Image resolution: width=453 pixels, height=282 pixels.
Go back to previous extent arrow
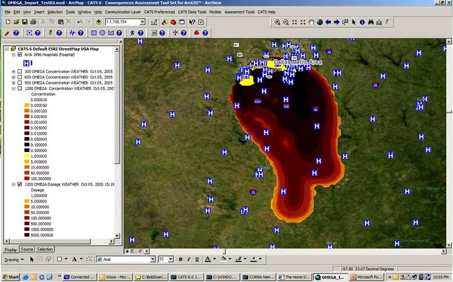328,22
